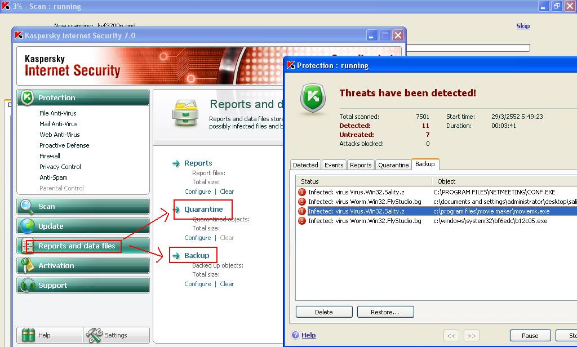Click the Scan magnifier icon
The width and height of the screenshot is (577, 347).
(x=27, y=206)
